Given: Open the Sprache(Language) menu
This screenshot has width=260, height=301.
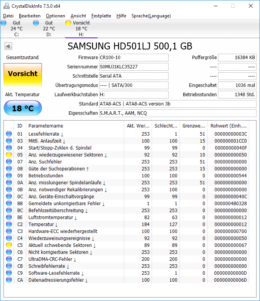Looking at the screenshot, I should click(151, 16).
